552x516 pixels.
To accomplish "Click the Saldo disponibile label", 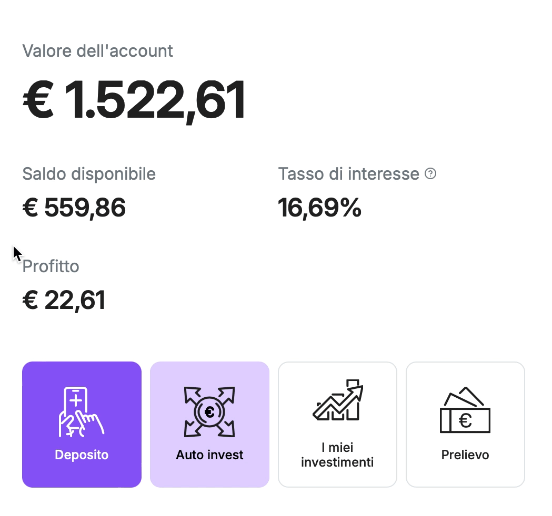I will click(89, 174).
